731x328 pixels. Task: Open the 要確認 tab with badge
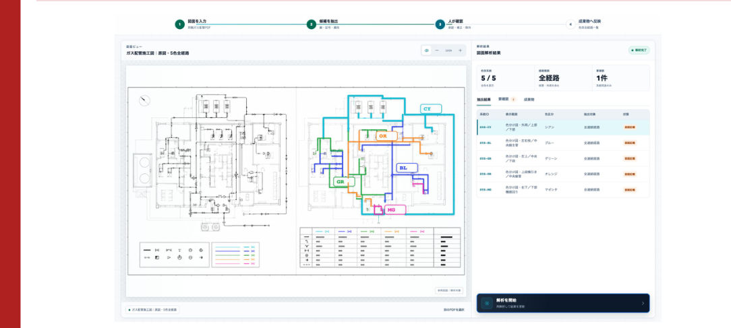[x=506, y=99]
